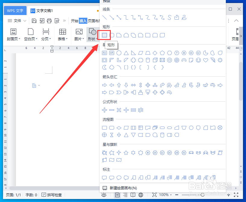Open the 形状 shapes dropdown
This screenshot has height=202, width=246.
[x=92, y=35]
